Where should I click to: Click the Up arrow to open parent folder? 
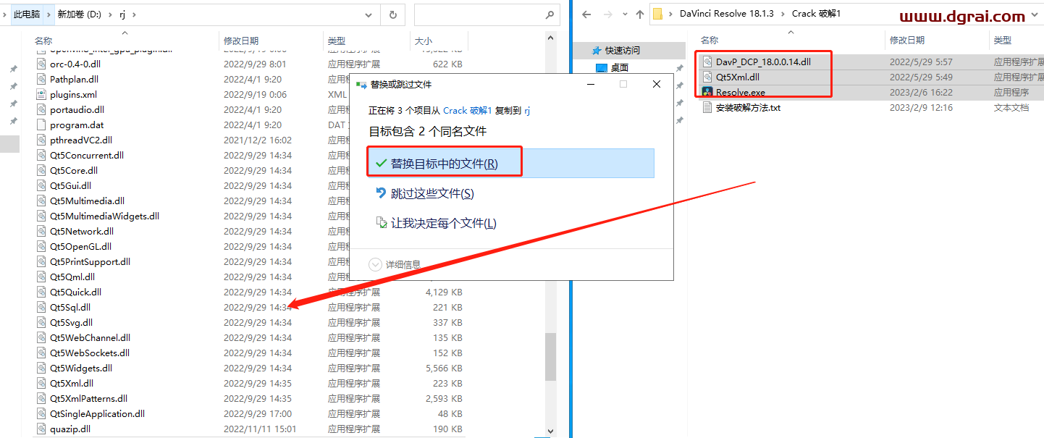[640, 14]
